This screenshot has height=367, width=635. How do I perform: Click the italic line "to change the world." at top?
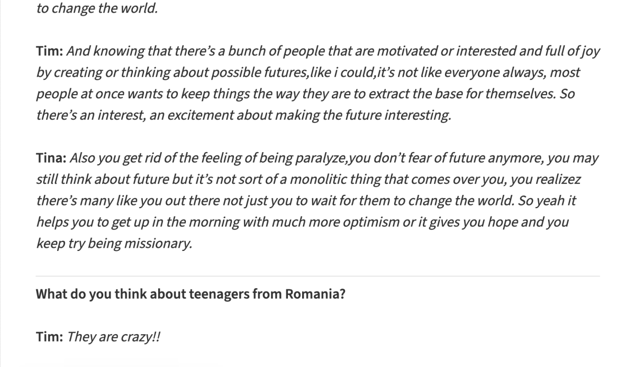[97, 10]
